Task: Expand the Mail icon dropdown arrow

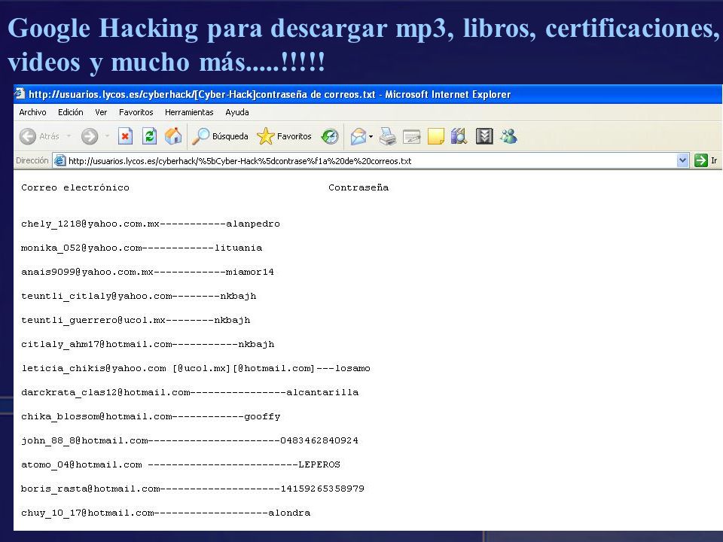Action: (371, 137)
